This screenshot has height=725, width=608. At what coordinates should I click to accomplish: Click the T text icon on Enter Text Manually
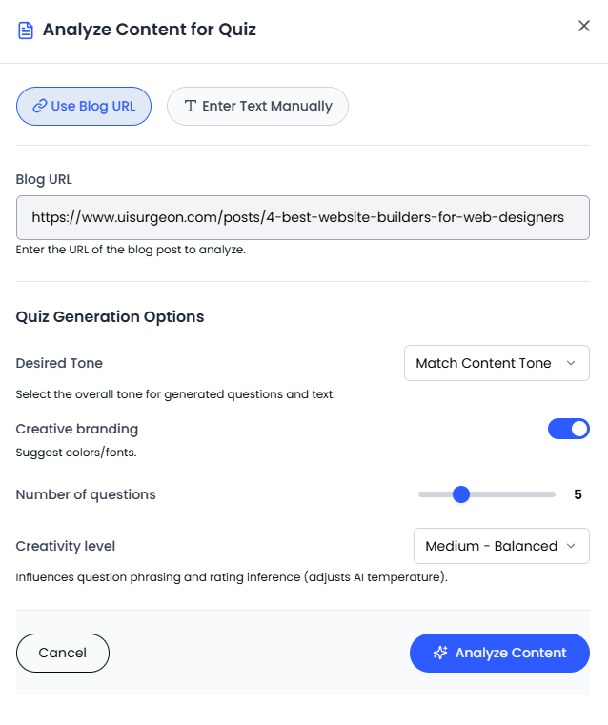191,106
